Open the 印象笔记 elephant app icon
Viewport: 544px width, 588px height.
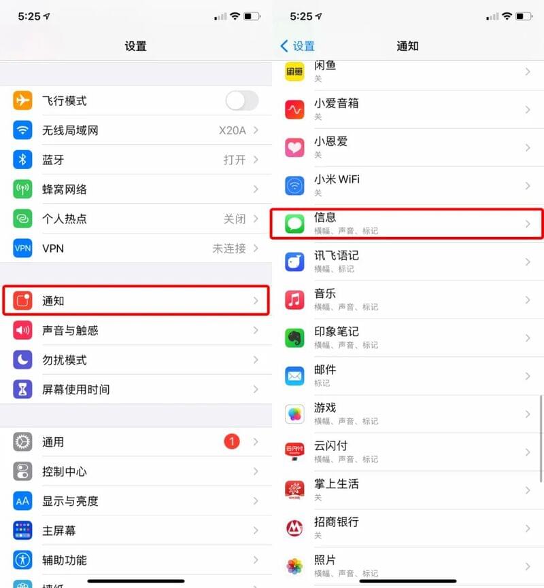(294, 338)
